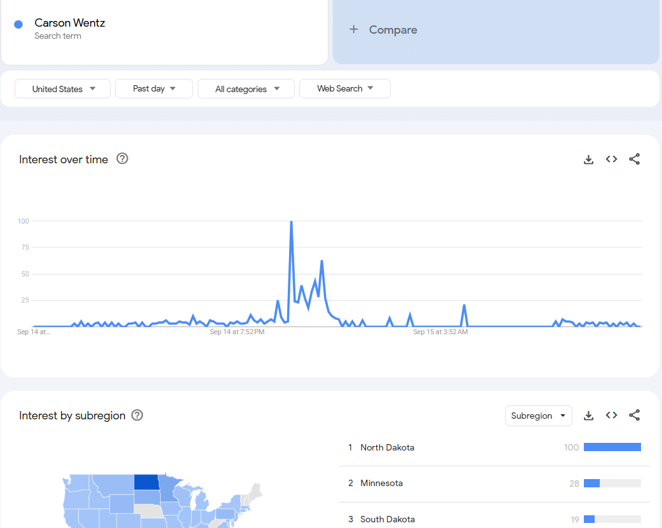Click the peak at 100 on the chart
The width and height of the screenshot is (662, 528).
click(x=292, y=221)
